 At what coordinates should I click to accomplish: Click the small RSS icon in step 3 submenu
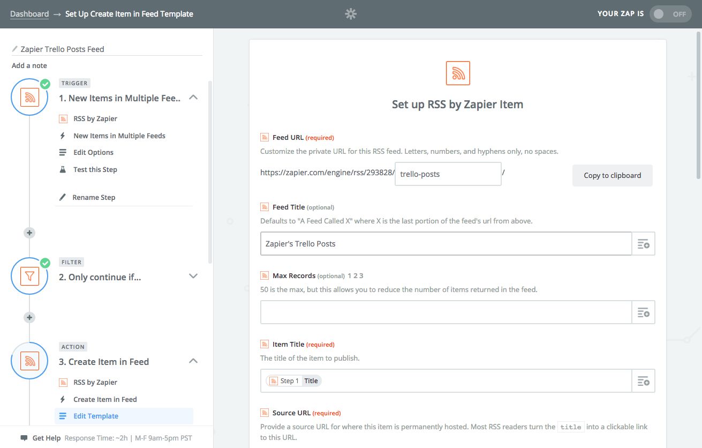click(x=63, y=382)
